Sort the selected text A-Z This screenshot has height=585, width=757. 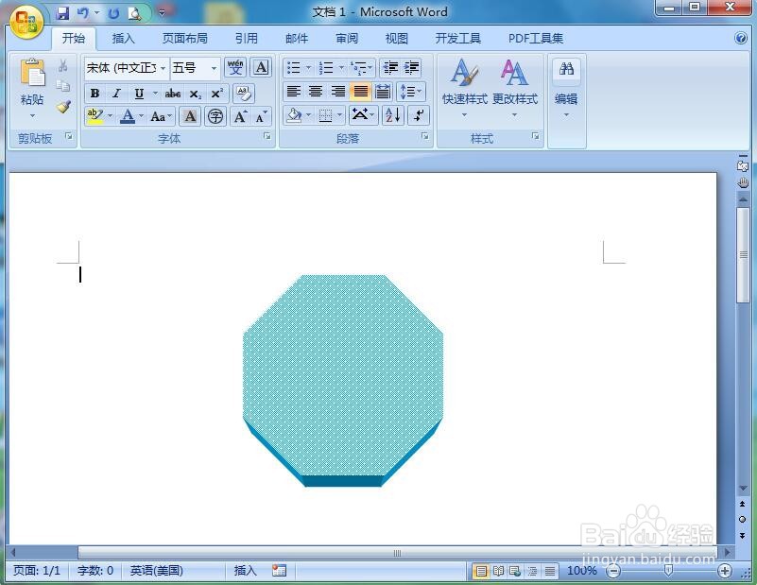pyautogui.click(x=393, y=115)
